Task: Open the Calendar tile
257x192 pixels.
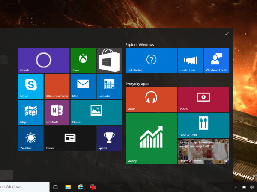Action: click(109, 86)
